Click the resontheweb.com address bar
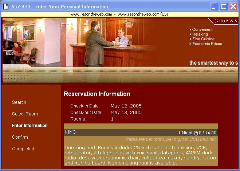Image resolution: width=240 pixels, height=171 pixels. pyautogui.click(x=119, y=14)
